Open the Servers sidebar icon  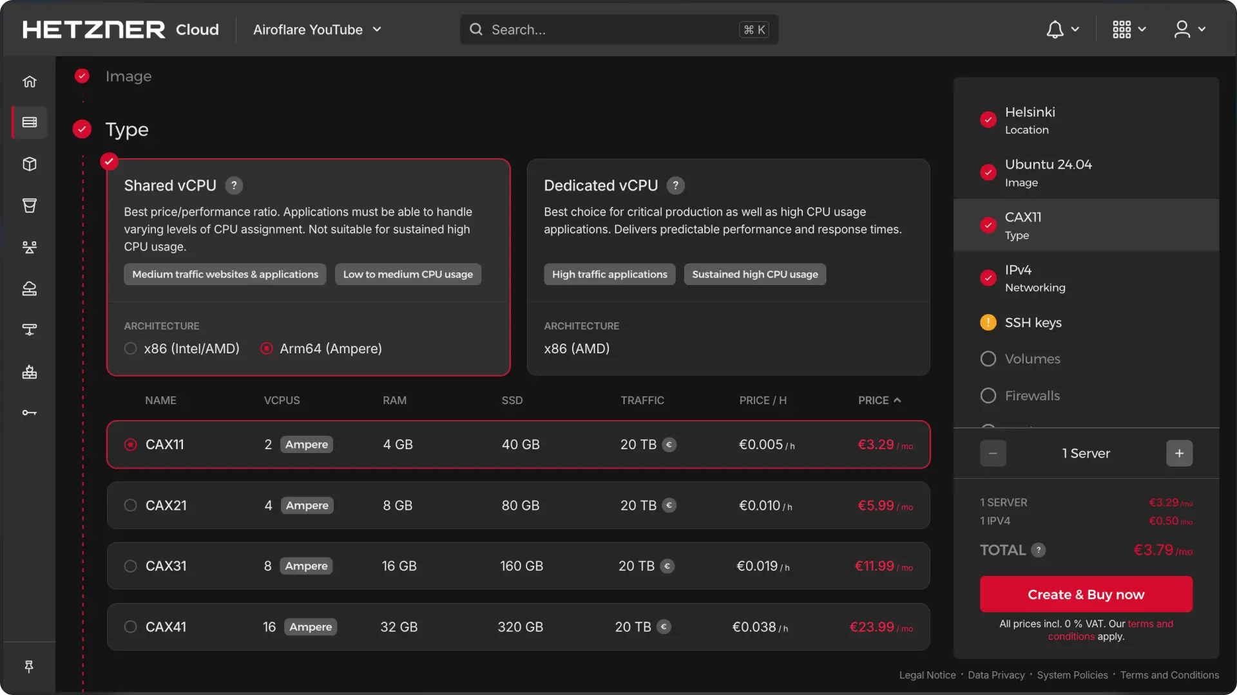30,122
